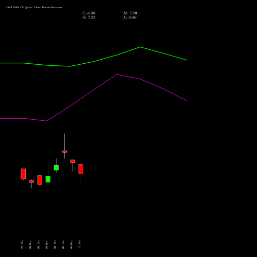Viewport: 257px width, 257px height.
Task: Click the red candlestick for 09 Dec
Action: tap(72, 161)
